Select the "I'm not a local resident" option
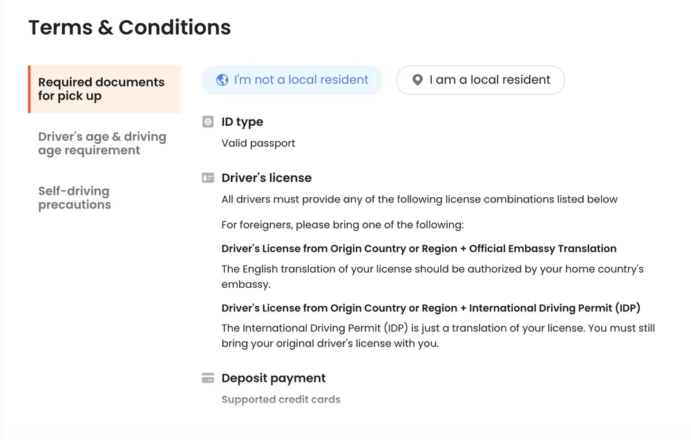 pyautogui.click(x=292, y=80)
